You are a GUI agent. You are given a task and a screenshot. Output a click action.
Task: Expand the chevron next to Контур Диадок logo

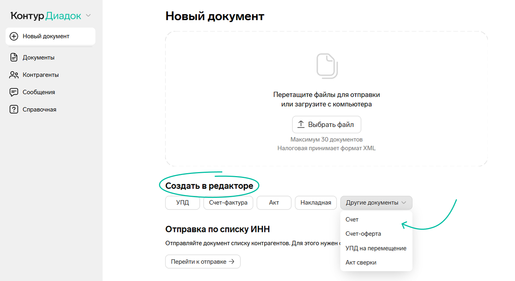(88, 16)
